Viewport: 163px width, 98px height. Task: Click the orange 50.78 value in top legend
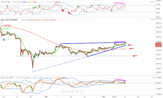tap(31, 2)
